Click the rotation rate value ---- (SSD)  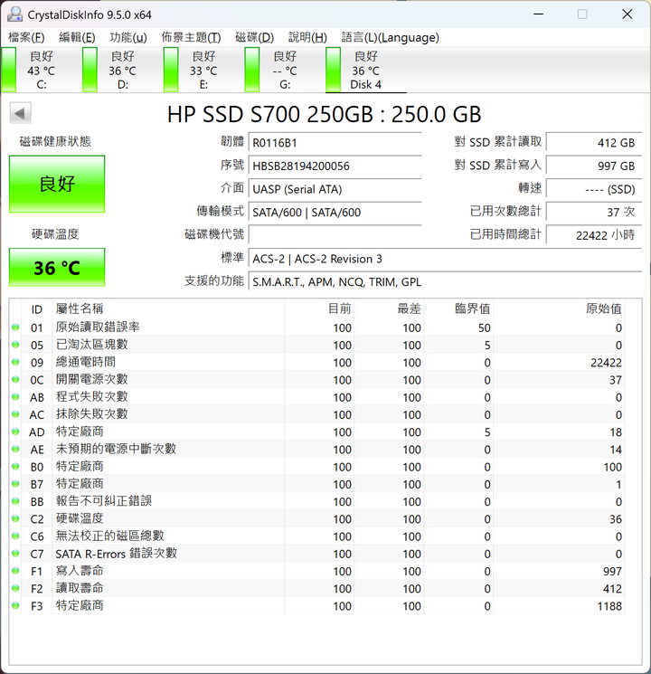(x=594, y=189)
